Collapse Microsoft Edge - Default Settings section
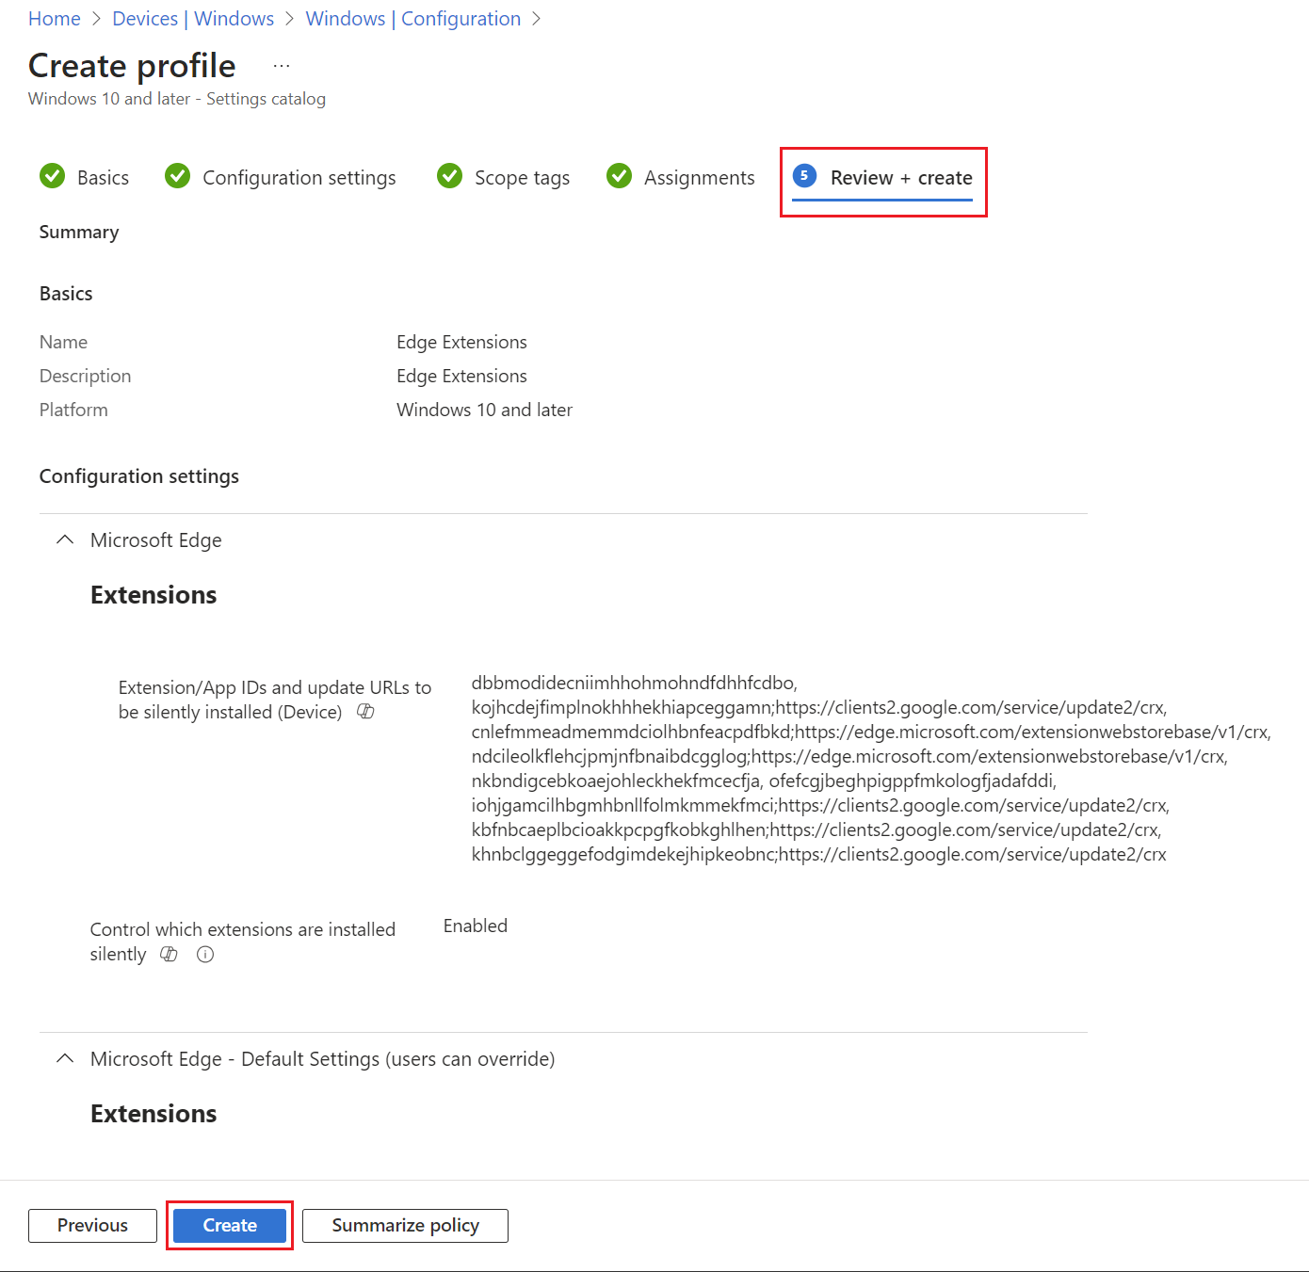Screen dimensions: 1309x1272 64,1058
